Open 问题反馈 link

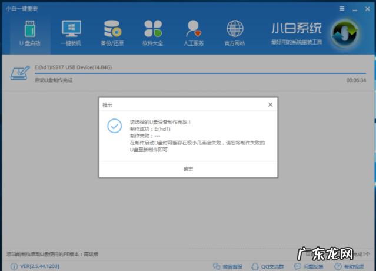point(308,266)
